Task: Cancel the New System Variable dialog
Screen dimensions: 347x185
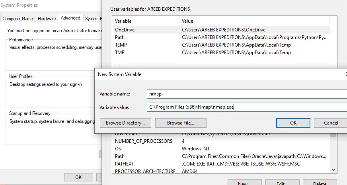Action: tap(331, 123)
